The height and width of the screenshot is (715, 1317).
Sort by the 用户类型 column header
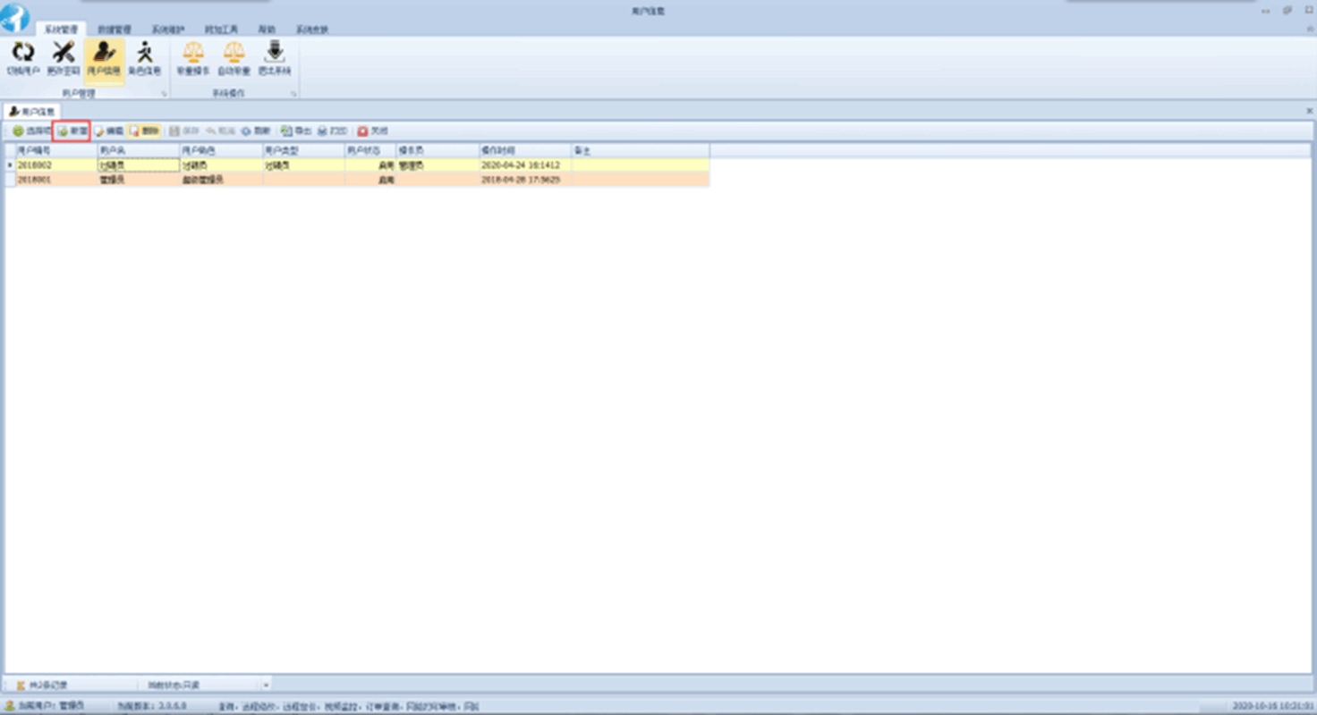[303, 151]
